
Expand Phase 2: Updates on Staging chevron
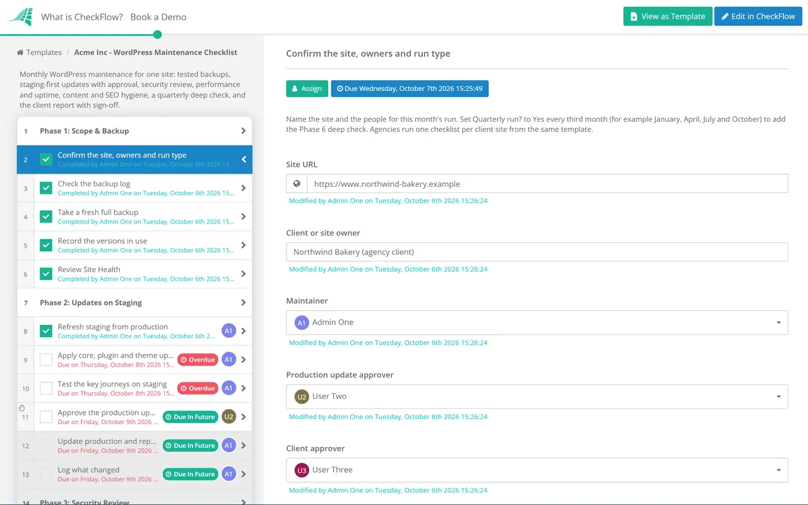[x=244, y=302]
